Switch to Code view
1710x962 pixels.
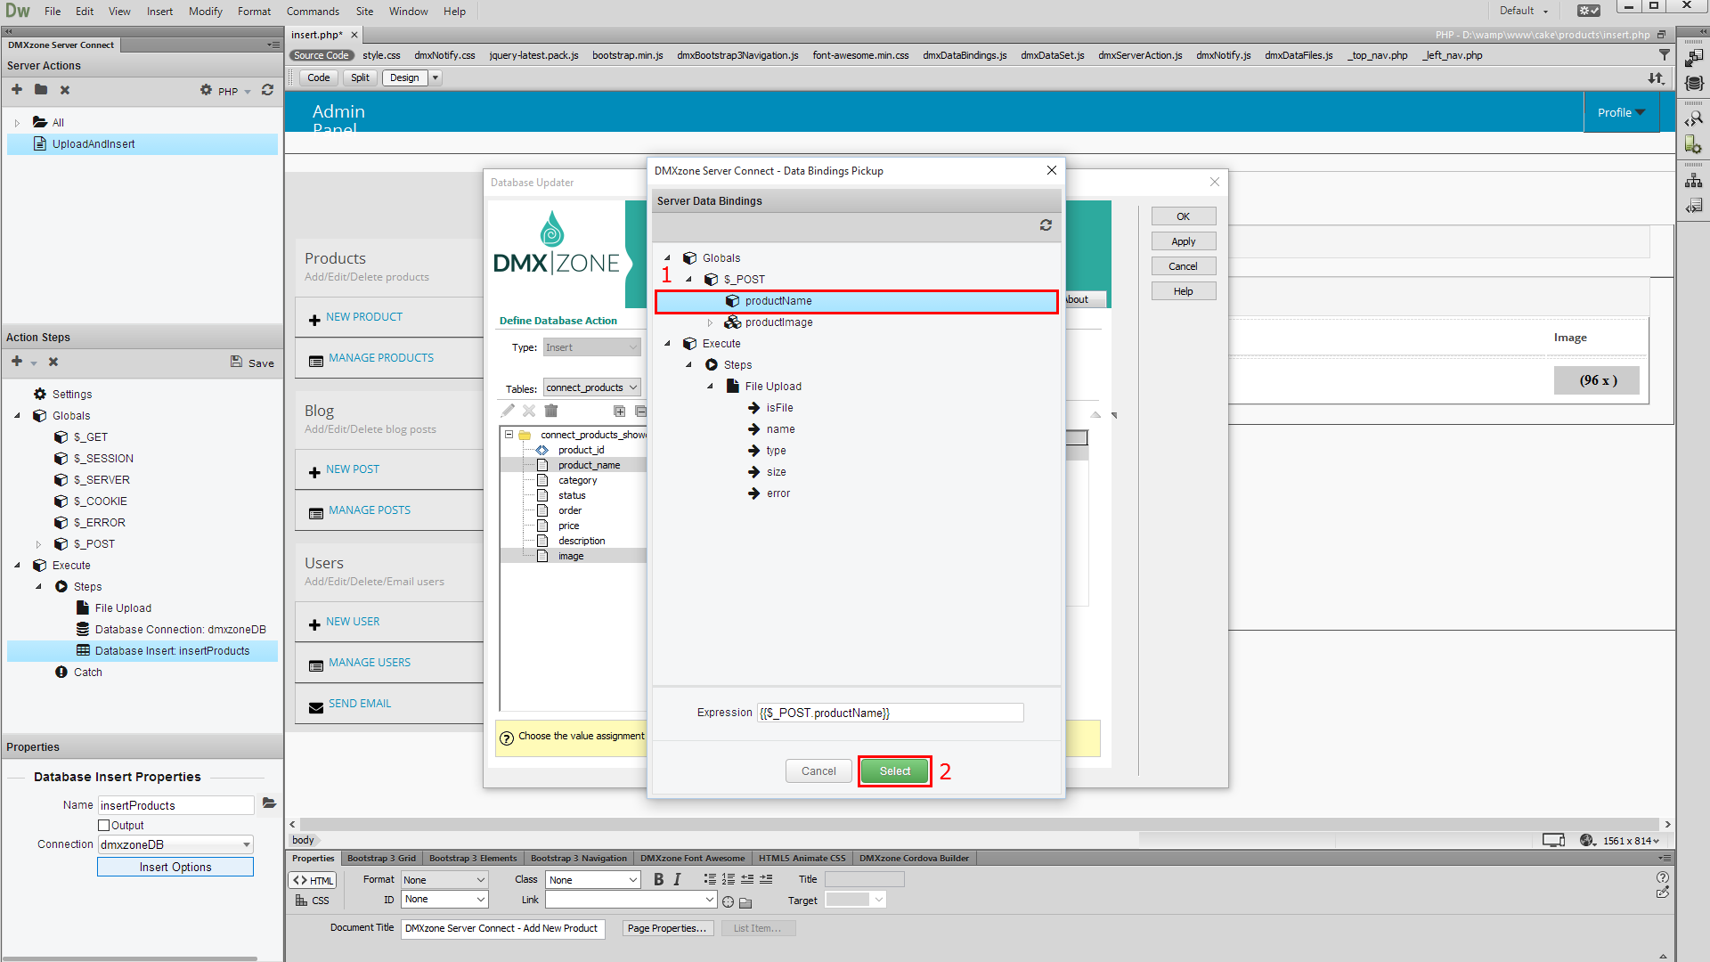[x=319, y=77]
